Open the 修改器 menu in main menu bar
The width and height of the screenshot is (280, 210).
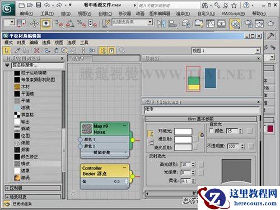click(125, 13)
